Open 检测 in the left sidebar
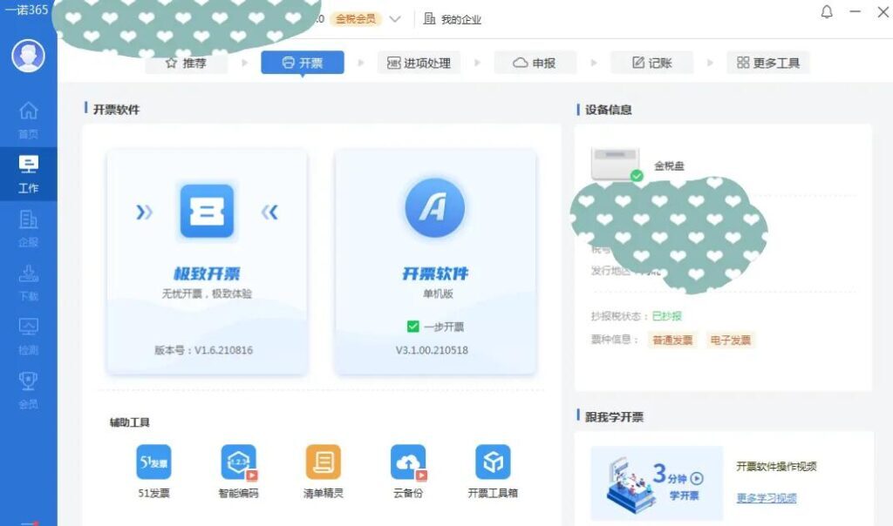Screen dimensions: 893x526 coord(28,337)
